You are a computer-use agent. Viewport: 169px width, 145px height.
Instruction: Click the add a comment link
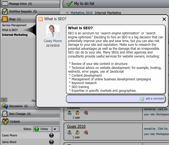pyautogui.click(x=155, y=98)
